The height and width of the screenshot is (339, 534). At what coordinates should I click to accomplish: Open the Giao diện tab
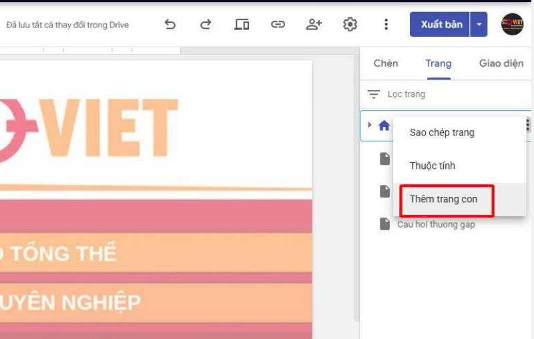pyautogui.click(x=501, y=63)
